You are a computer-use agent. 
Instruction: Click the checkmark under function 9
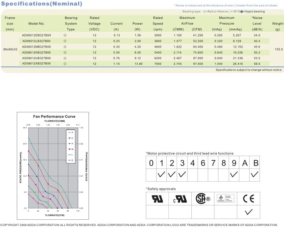pos(234,174)
